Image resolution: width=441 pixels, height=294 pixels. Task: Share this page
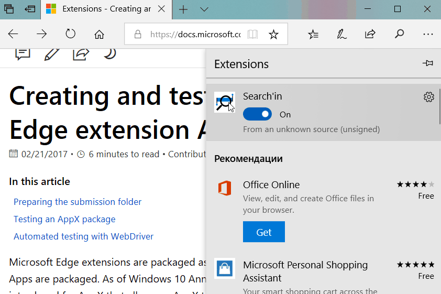click(370, 34)
